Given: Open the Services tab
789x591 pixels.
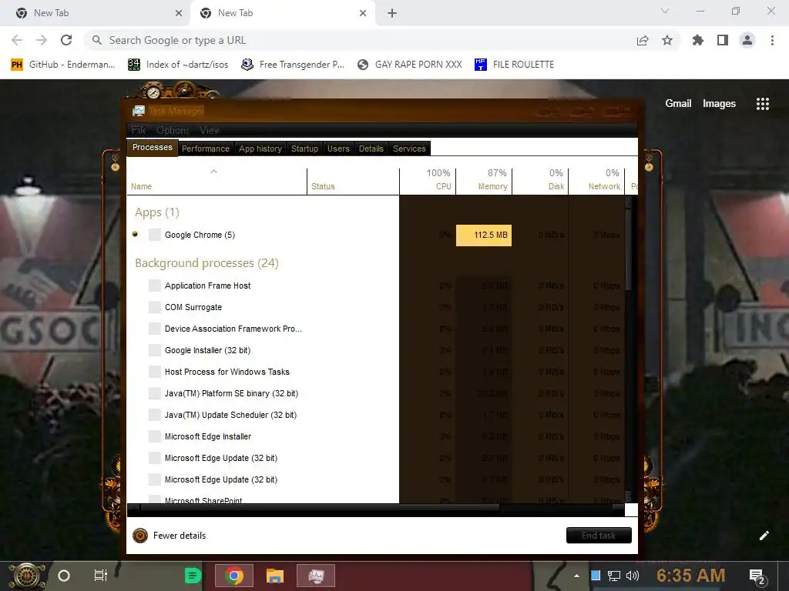Looking at the screenshot, I should pyautogui.click(x=409, y=149).
